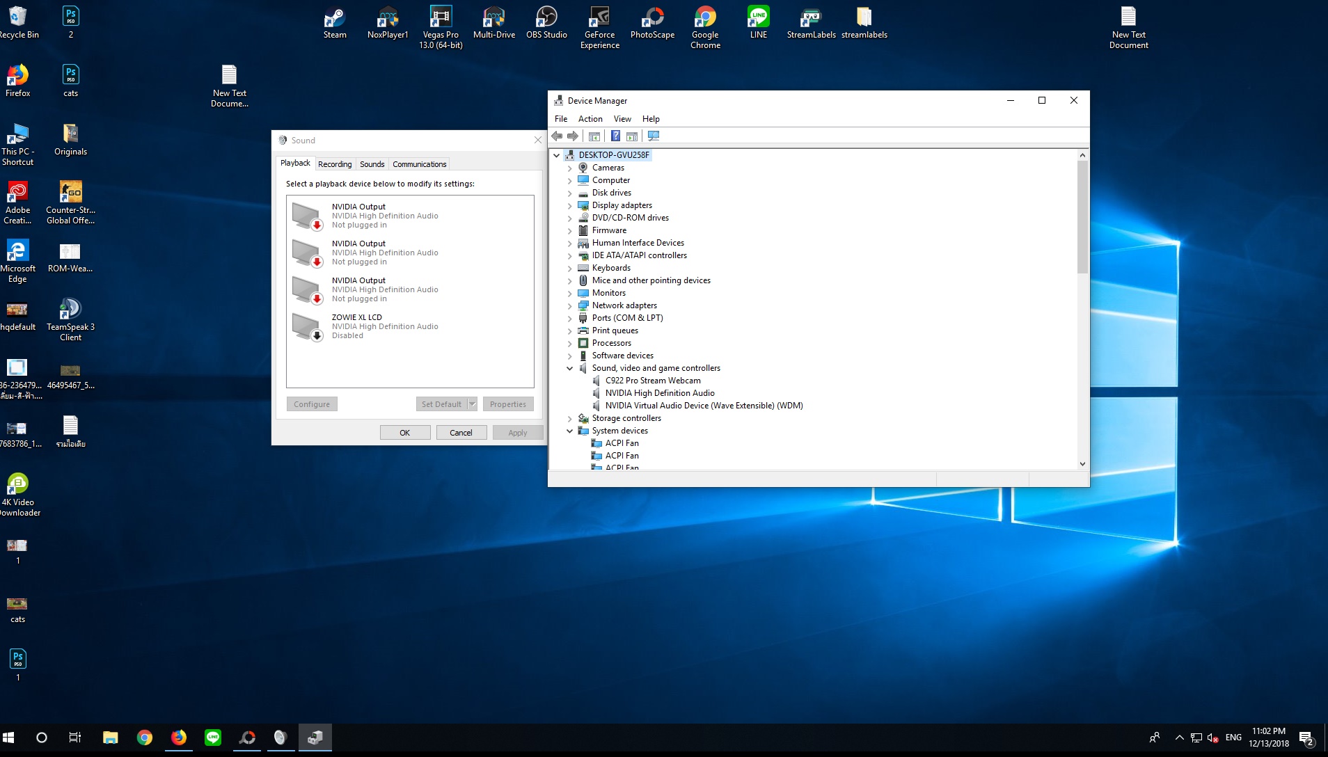Click the blue Help toolbar icon
Viewport: 1328px width, 757px height.
click(615, 136)
